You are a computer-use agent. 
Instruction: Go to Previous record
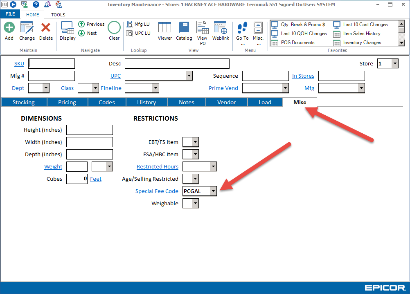[91, 24]
